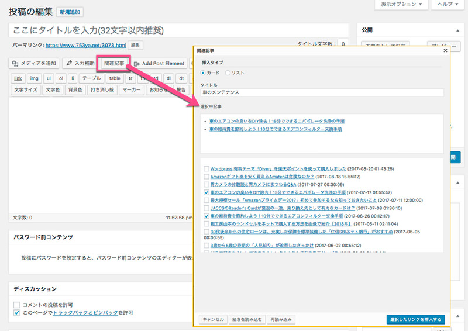
Task: Click the Add Post Element button
Action: point(159,63)
